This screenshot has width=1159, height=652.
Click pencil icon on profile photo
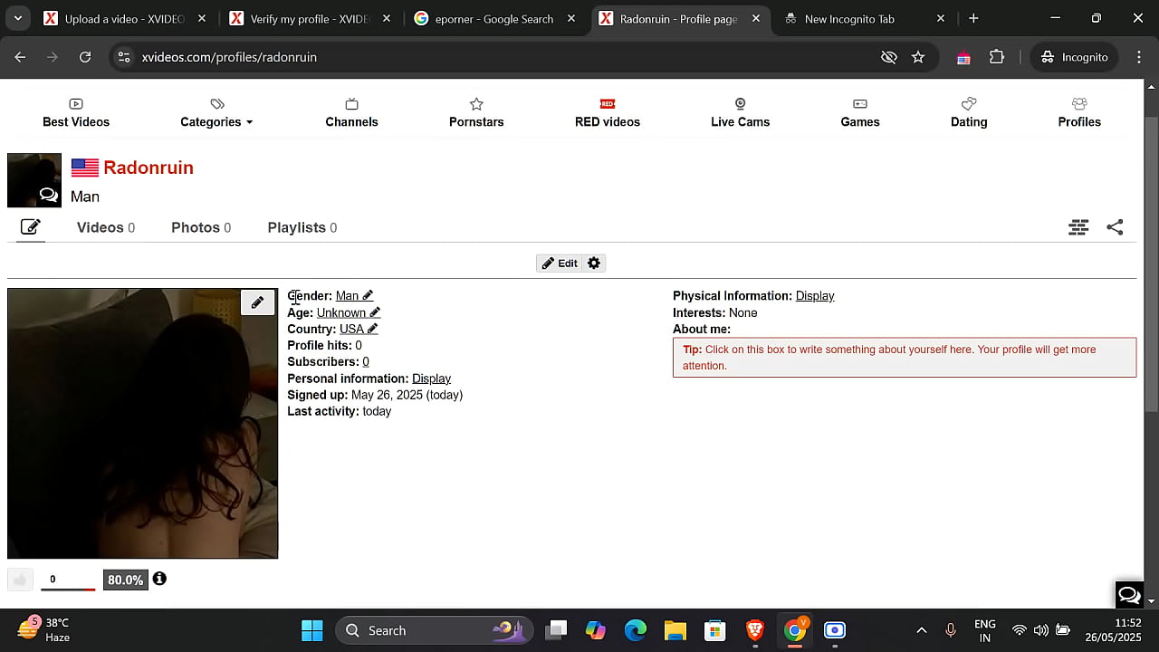click(x=257, y=302)
